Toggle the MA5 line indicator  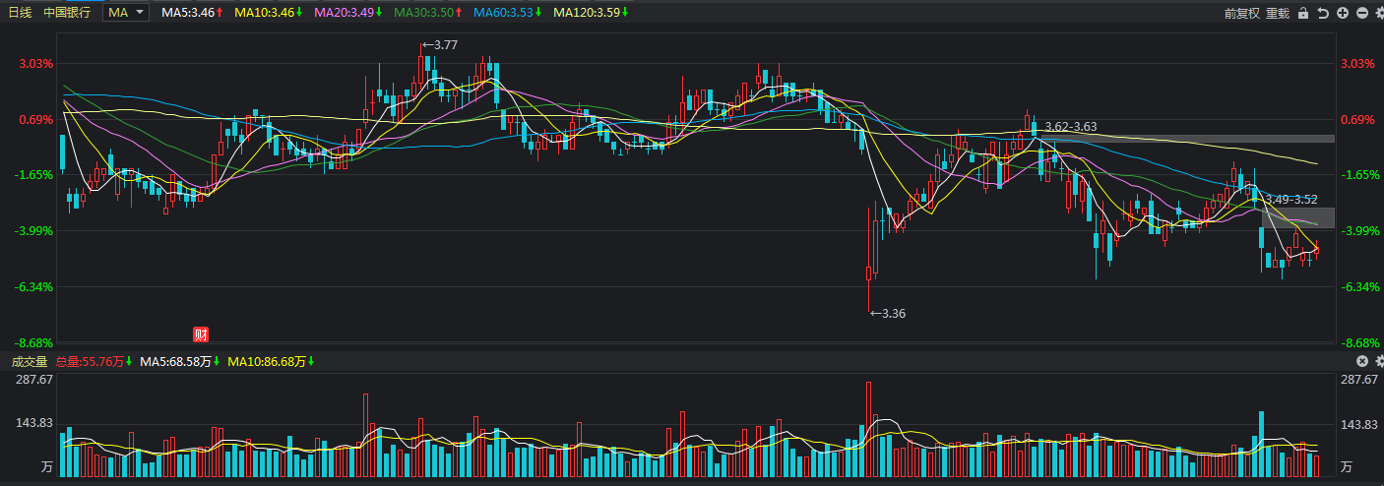click(191, 13)
